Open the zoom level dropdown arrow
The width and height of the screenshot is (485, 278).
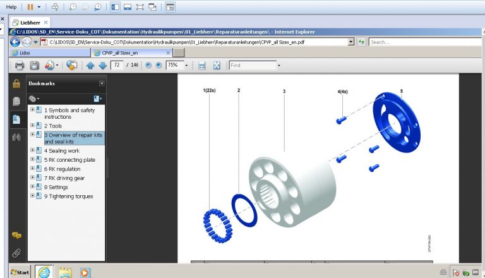(186, 65)
